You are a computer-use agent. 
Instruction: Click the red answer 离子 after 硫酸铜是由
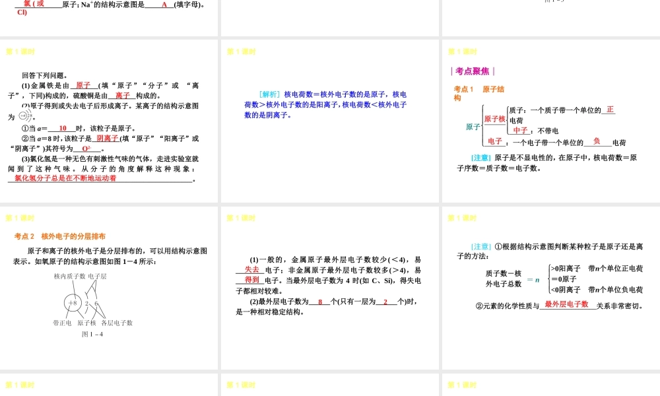point(123,96)
